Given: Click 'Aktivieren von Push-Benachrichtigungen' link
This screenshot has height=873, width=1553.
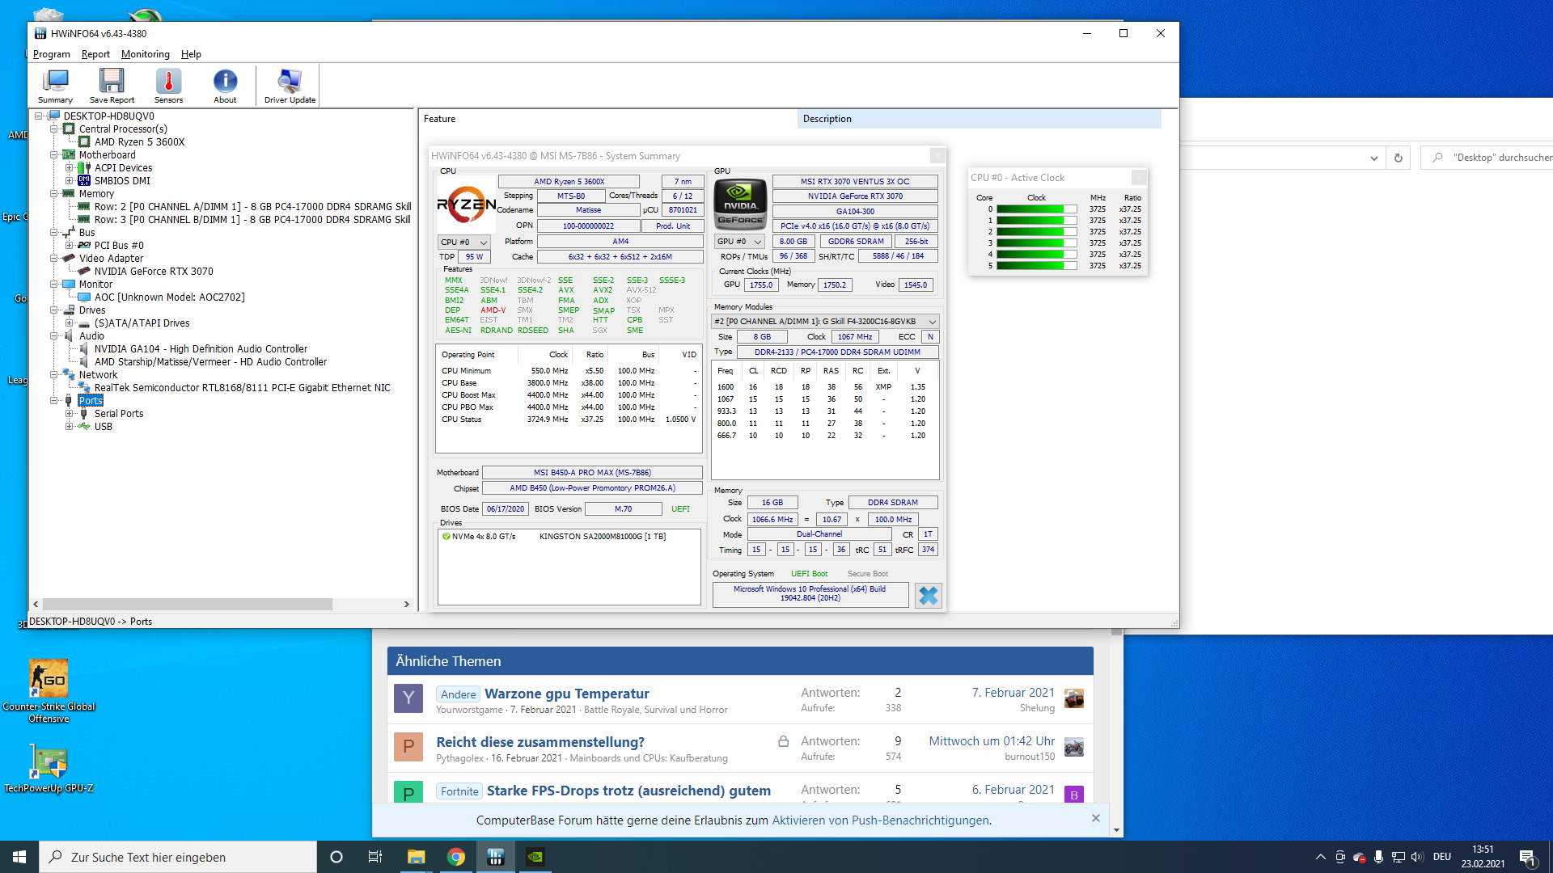Looking at the screenshot, I should (x=880, y=820).
